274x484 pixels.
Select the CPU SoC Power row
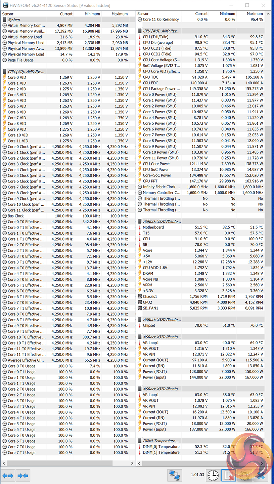point(200,170)
